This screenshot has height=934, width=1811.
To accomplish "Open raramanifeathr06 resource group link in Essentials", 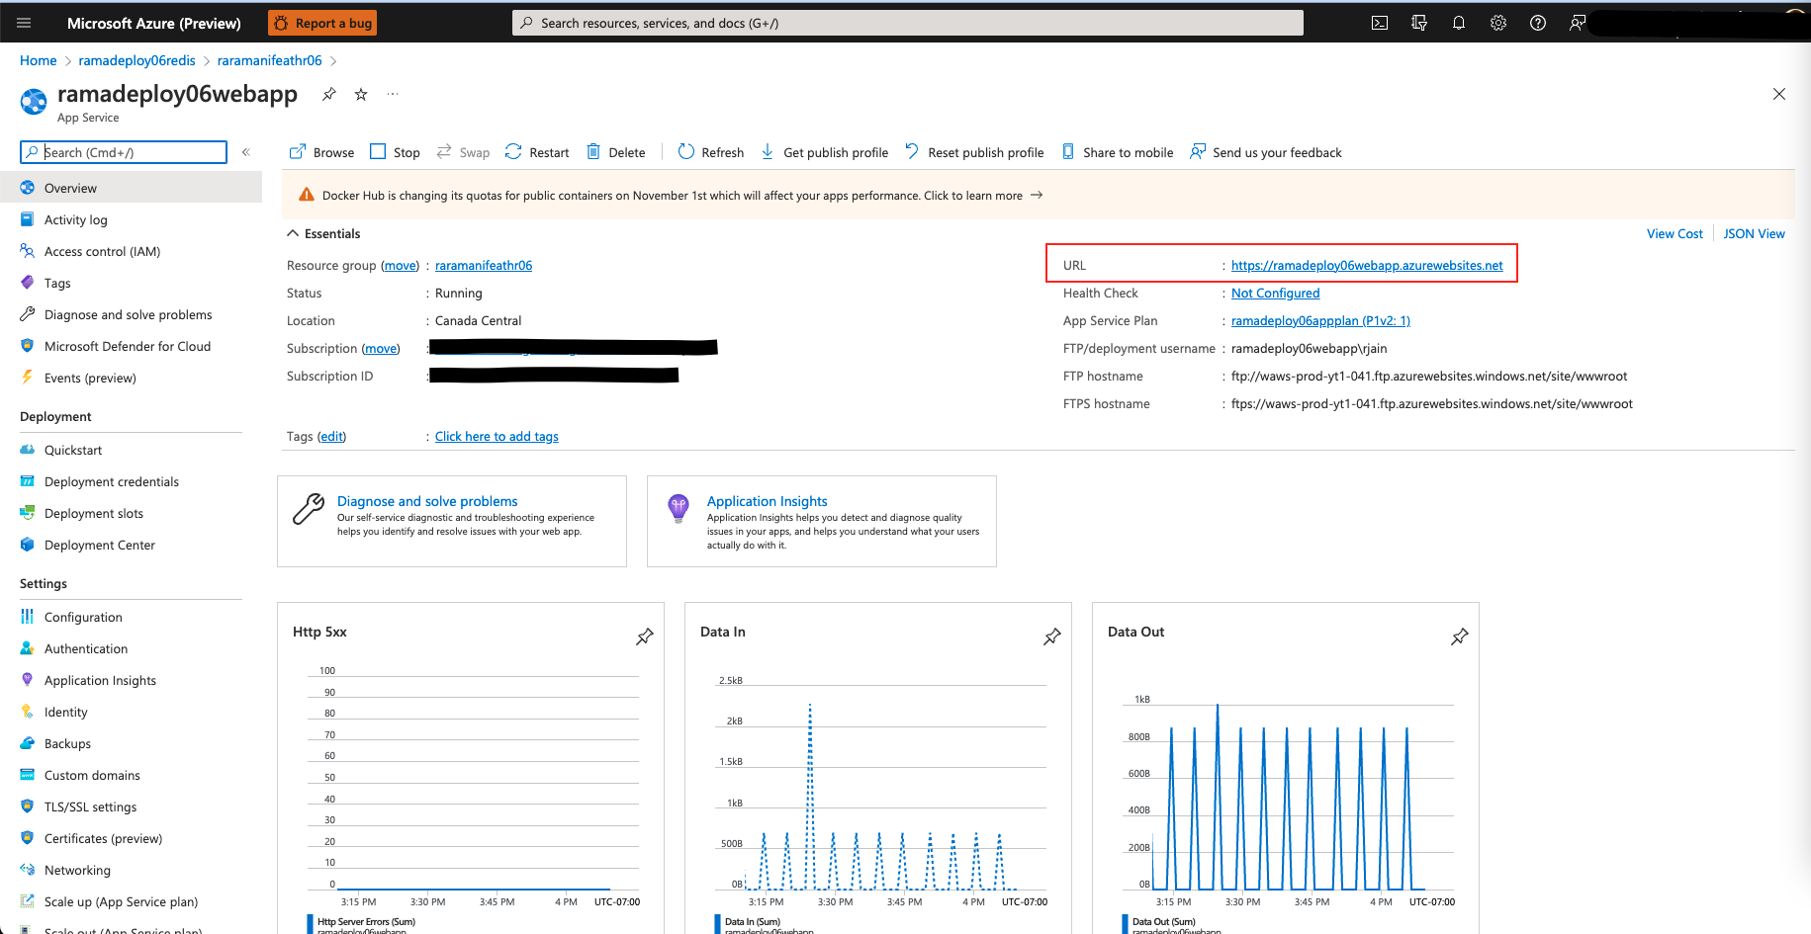I will click(x=484, y=265).
